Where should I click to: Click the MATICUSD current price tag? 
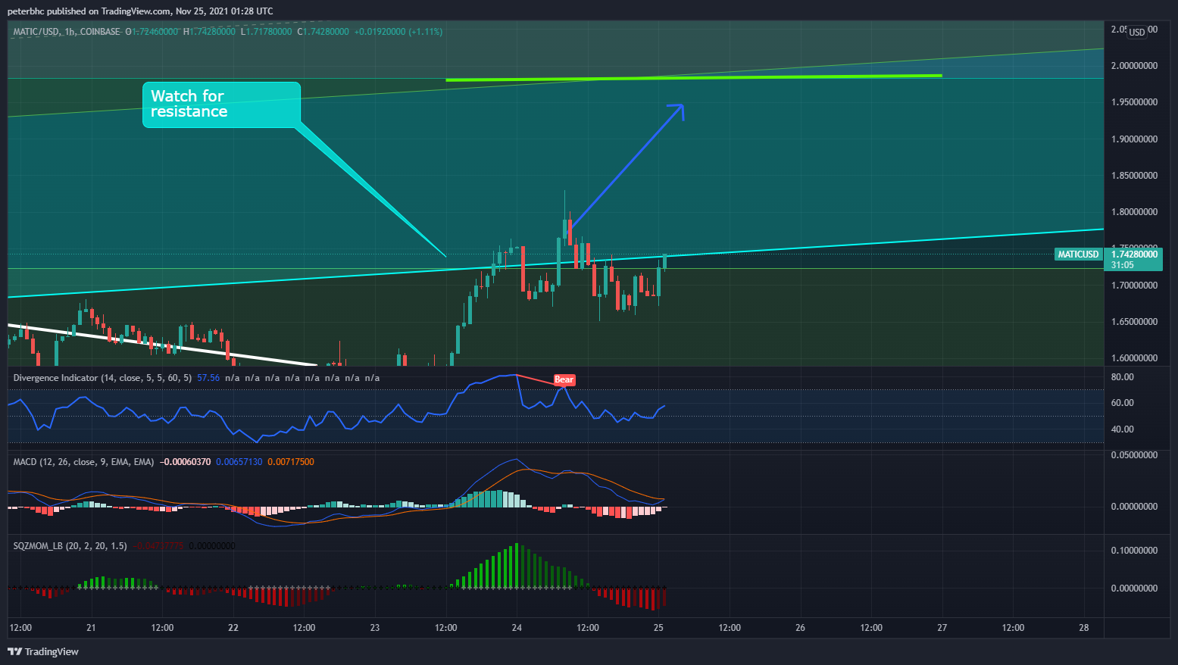pos(1078,254)
